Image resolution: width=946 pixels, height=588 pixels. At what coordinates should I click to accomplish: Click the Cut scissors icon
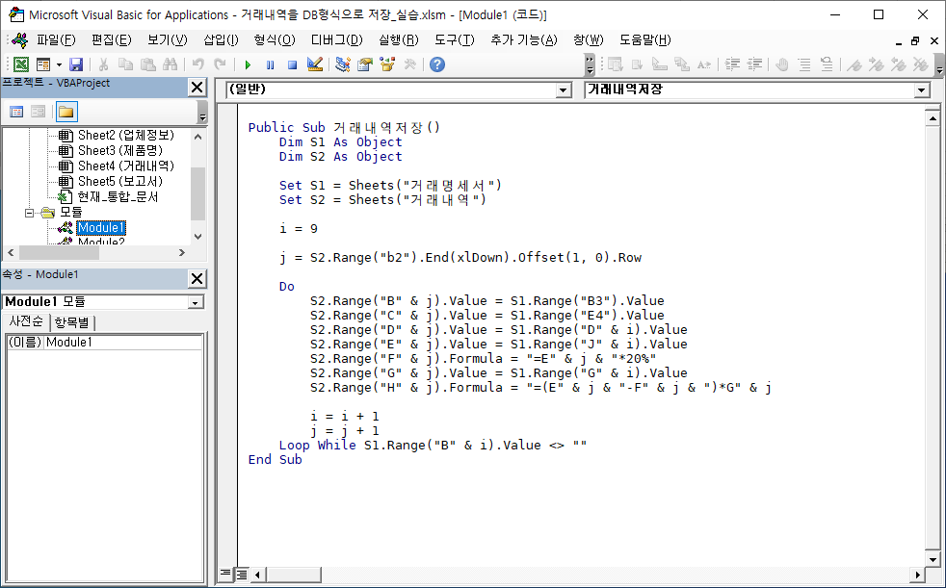pos(103,64)
